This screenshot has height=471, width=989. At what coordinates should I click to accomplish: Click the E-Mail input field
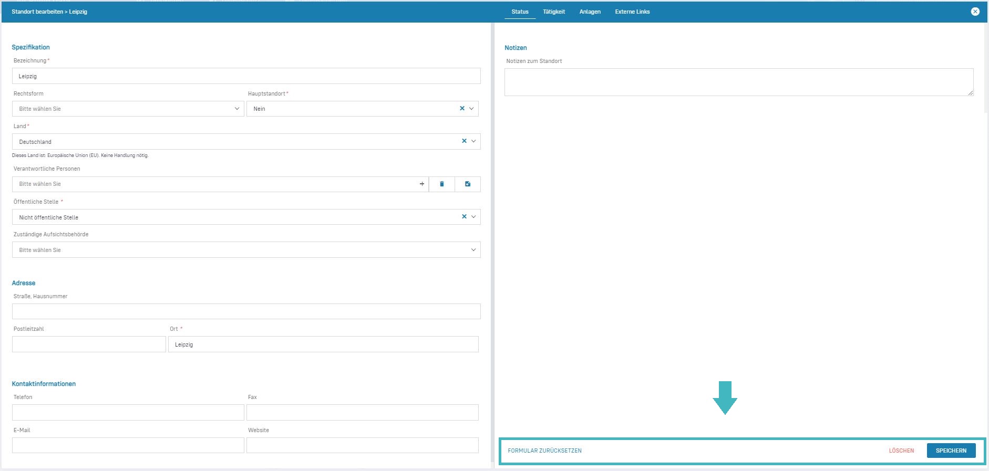click(x=128, y=445)
